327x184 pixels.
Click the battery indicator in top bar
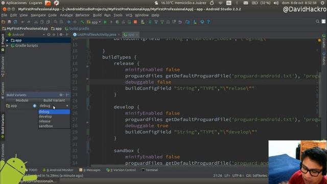pyautogui.click(x=254, y=3)
